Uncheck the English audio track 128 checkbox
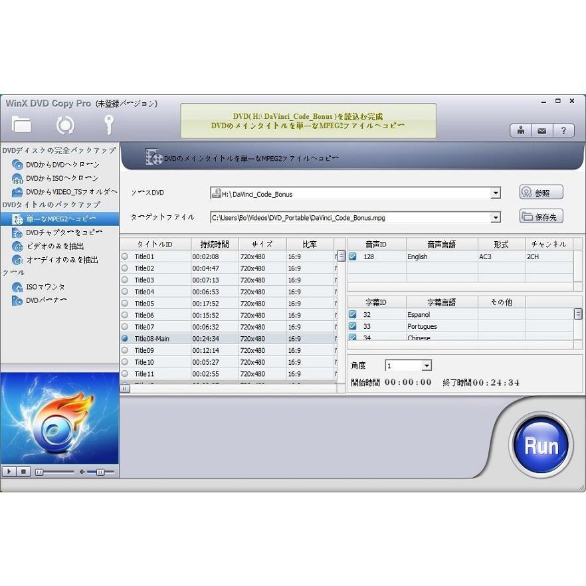The height and width of the screenshot is (586, 586). 352,256
